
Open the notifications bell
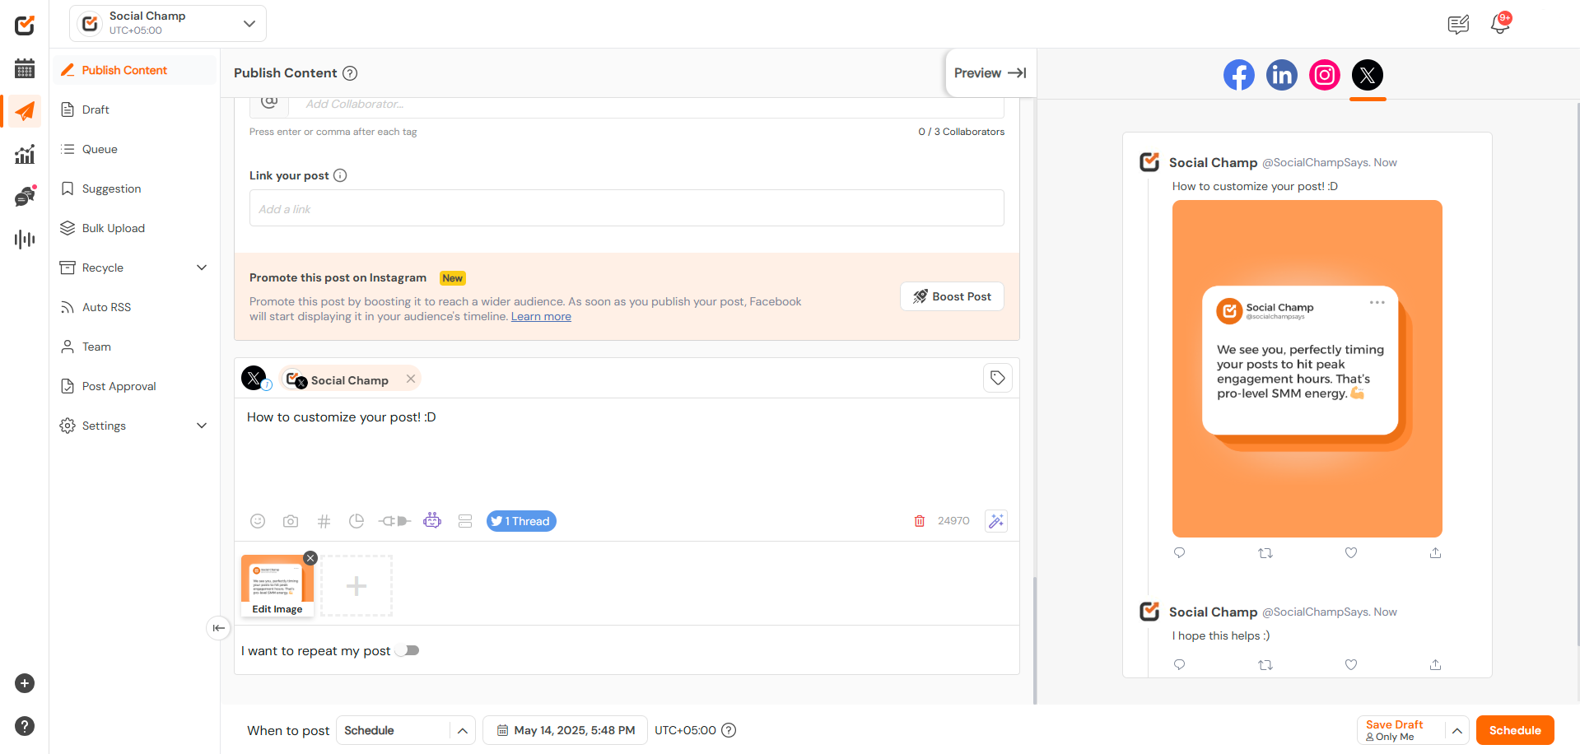tap(1500, 24)
